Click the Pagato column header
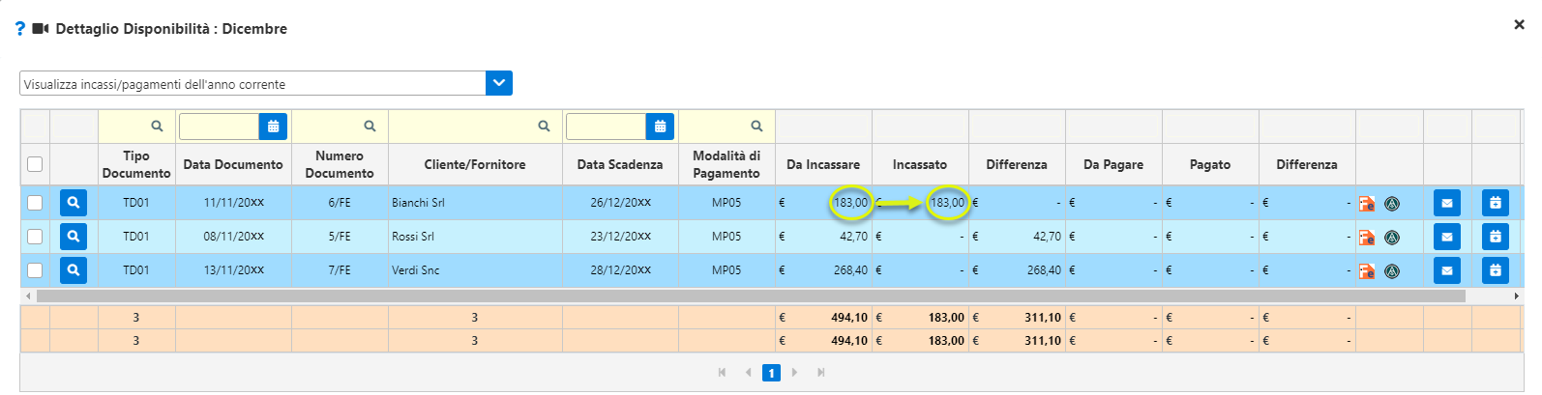The image size is (1542, 395). (1210, 164)
